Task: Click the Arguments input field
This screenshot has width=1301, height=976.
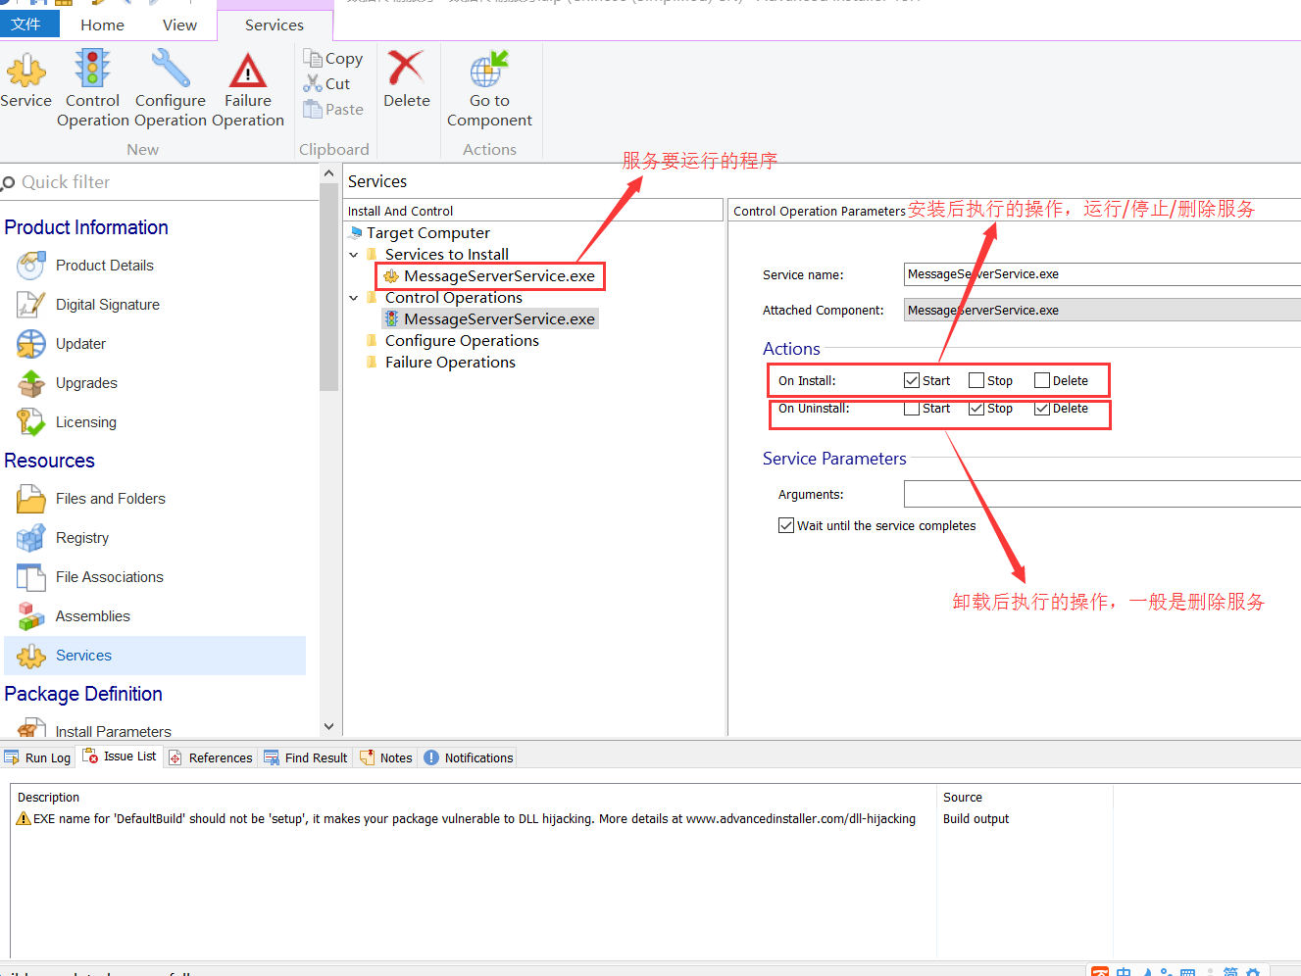Action: [1102, 494]
